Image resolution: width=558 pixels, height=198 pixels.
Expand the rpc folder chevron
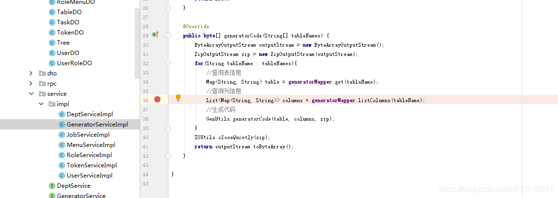point(31,84)
